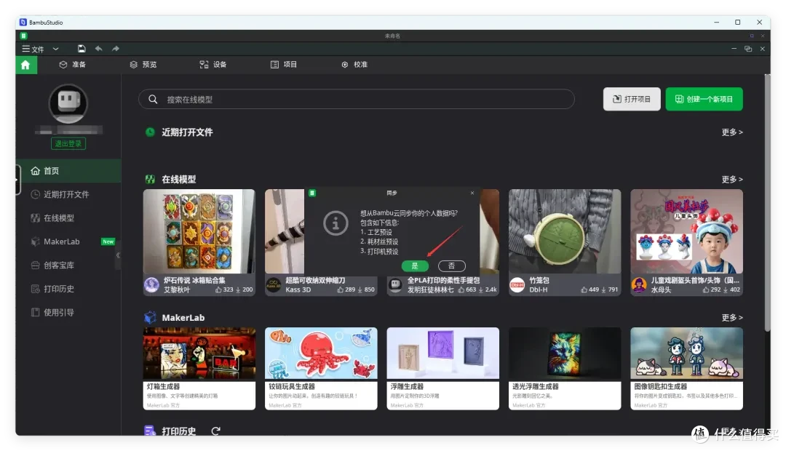Image resolution: width=786 pixels, height=451 pixels.
Task: Click the like icon on 水母头 card
Action: click(706, 290)
